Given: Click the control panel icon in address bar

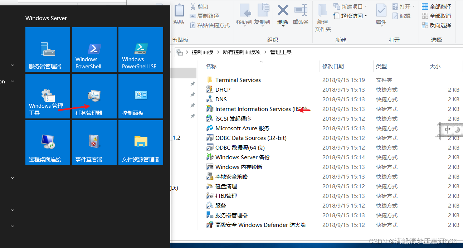Looking at the screenshot, I should point(180,52).
